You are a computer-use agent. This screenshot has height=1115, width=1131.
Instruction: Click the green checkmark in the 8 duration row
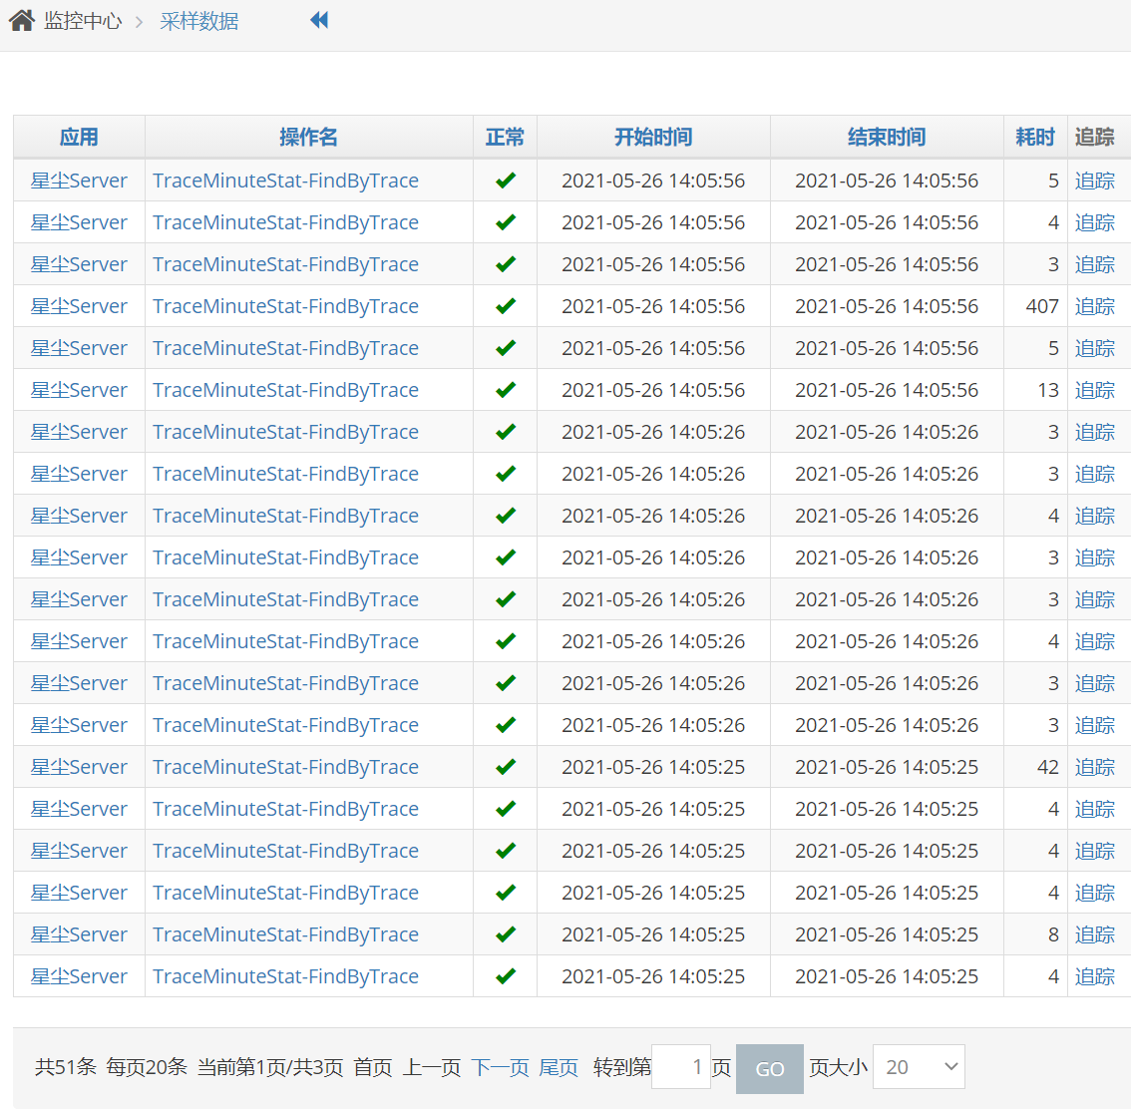(506, 933)
